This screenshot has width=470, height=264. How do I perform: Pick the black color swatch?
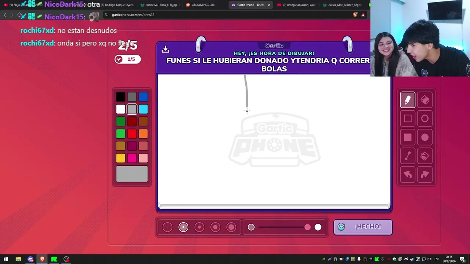pos(120,97)
